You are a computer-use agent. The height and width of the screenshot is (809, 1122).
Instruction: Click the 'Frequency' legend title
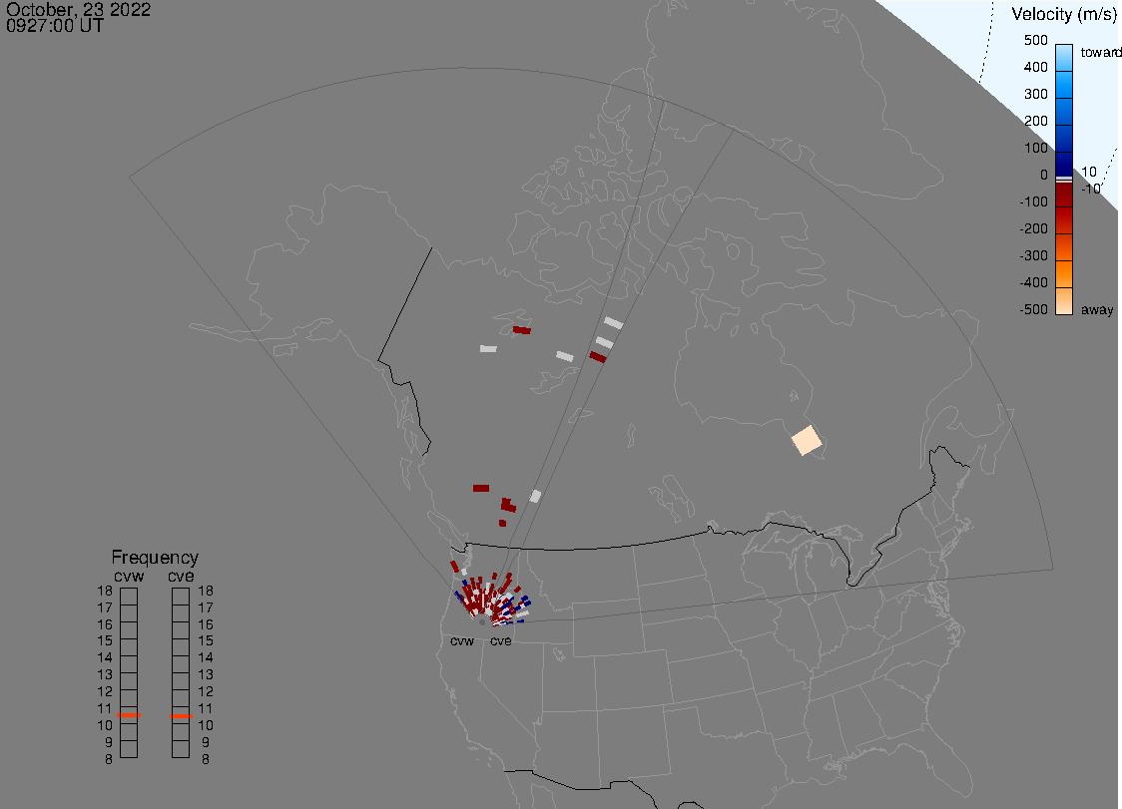click(155, 558)
